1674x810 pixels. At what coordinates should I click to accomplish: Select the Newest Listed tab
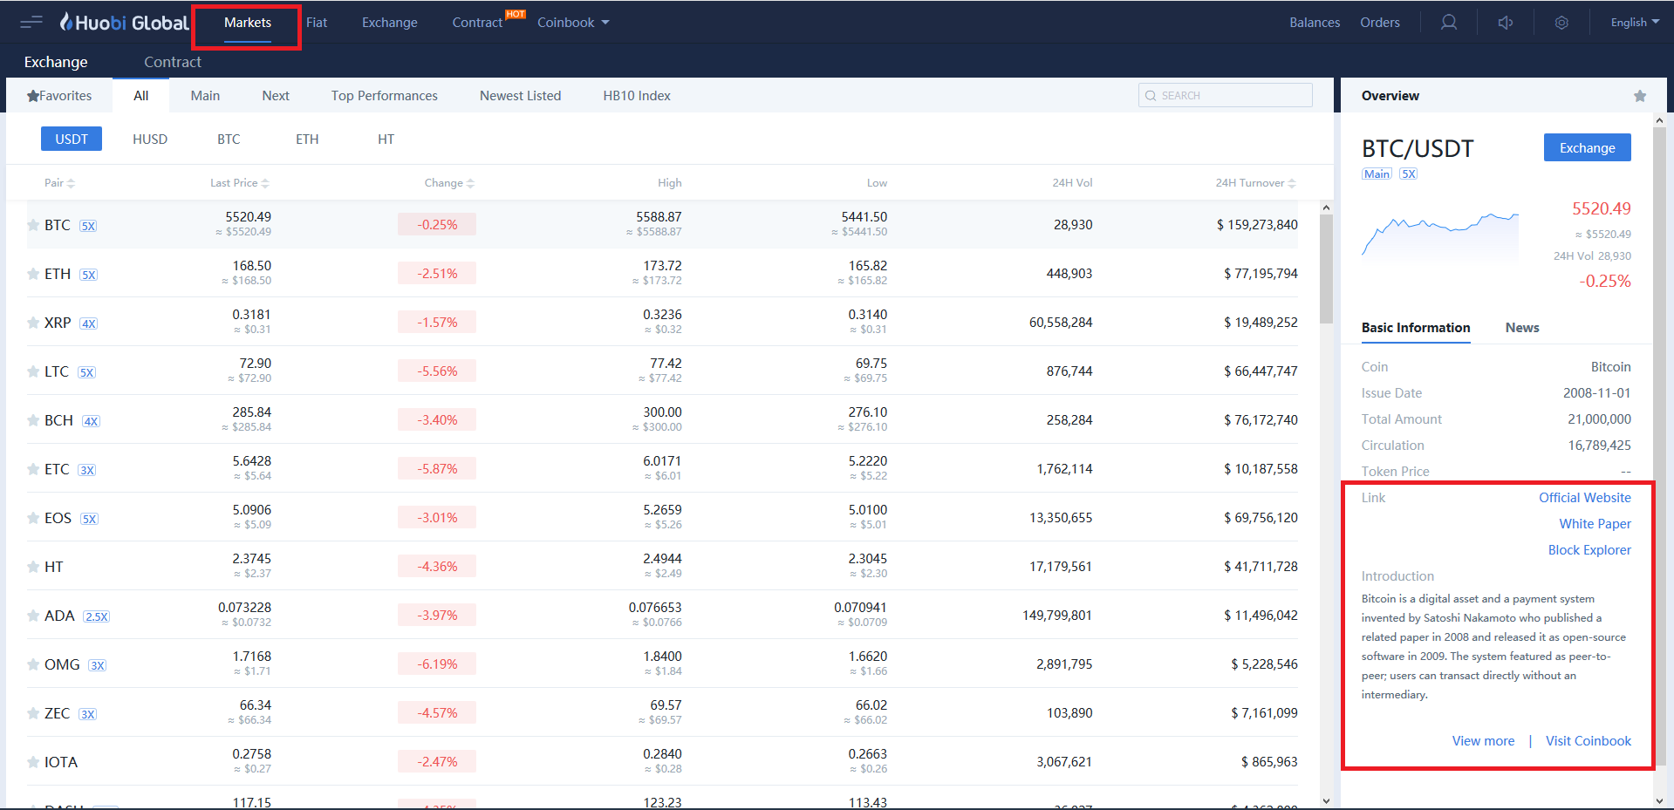pyautogui.click(x=521, y=96)
